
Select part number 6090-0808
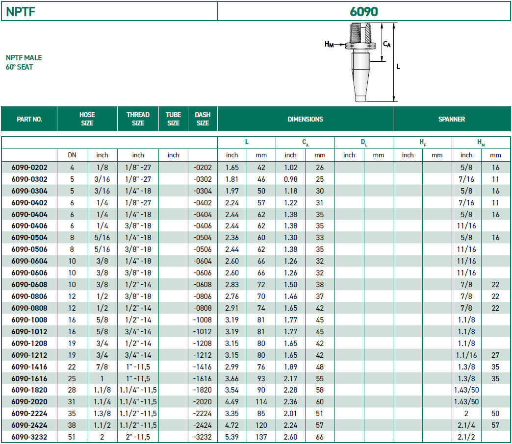pos(29,308)
